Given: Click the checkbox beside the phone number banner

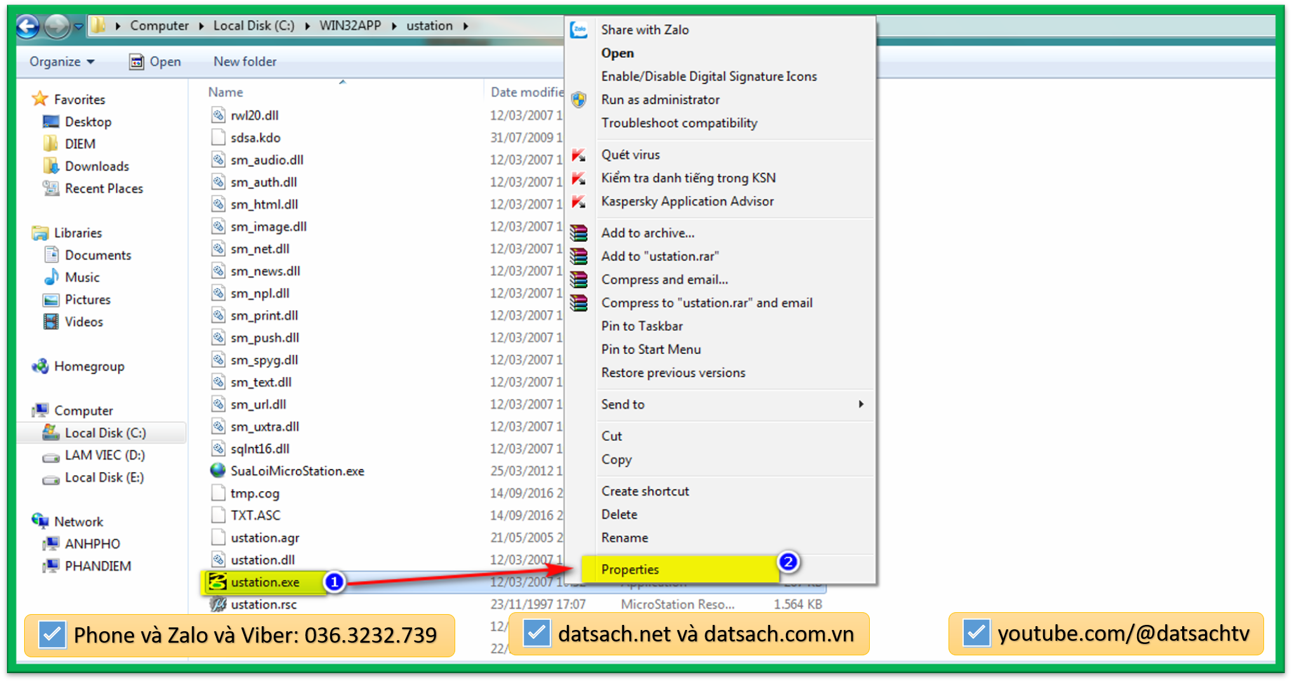Looking at the screenshot, I should (52, 634).
